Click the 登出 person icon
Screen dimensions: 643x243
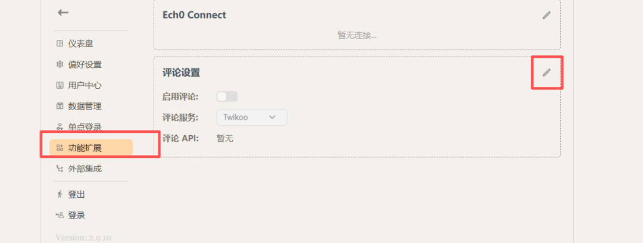click(x=60, y=194)
